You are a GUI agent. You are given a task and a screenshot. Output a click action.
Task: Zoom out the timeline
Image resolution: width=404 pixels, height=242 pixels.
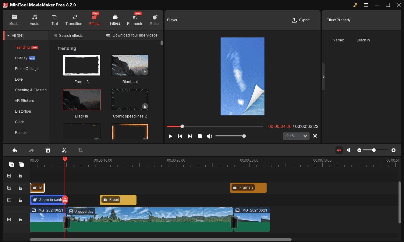pos(360,150)
